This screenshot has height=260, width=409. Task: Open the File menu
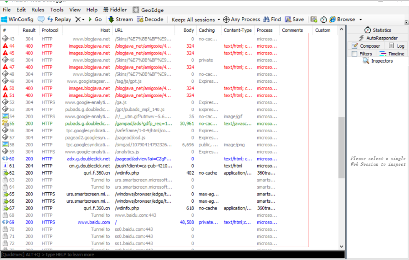coord(7,10)
